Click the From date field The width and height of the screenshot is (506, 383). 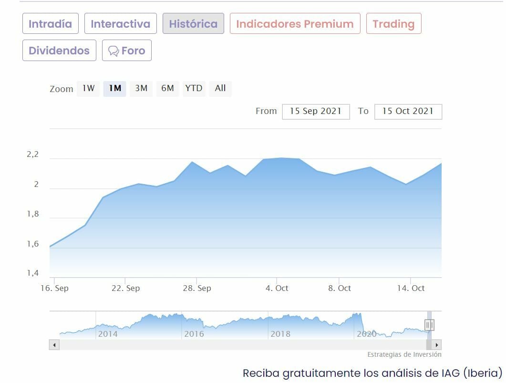pyautogui.click(x=316, y=111)
